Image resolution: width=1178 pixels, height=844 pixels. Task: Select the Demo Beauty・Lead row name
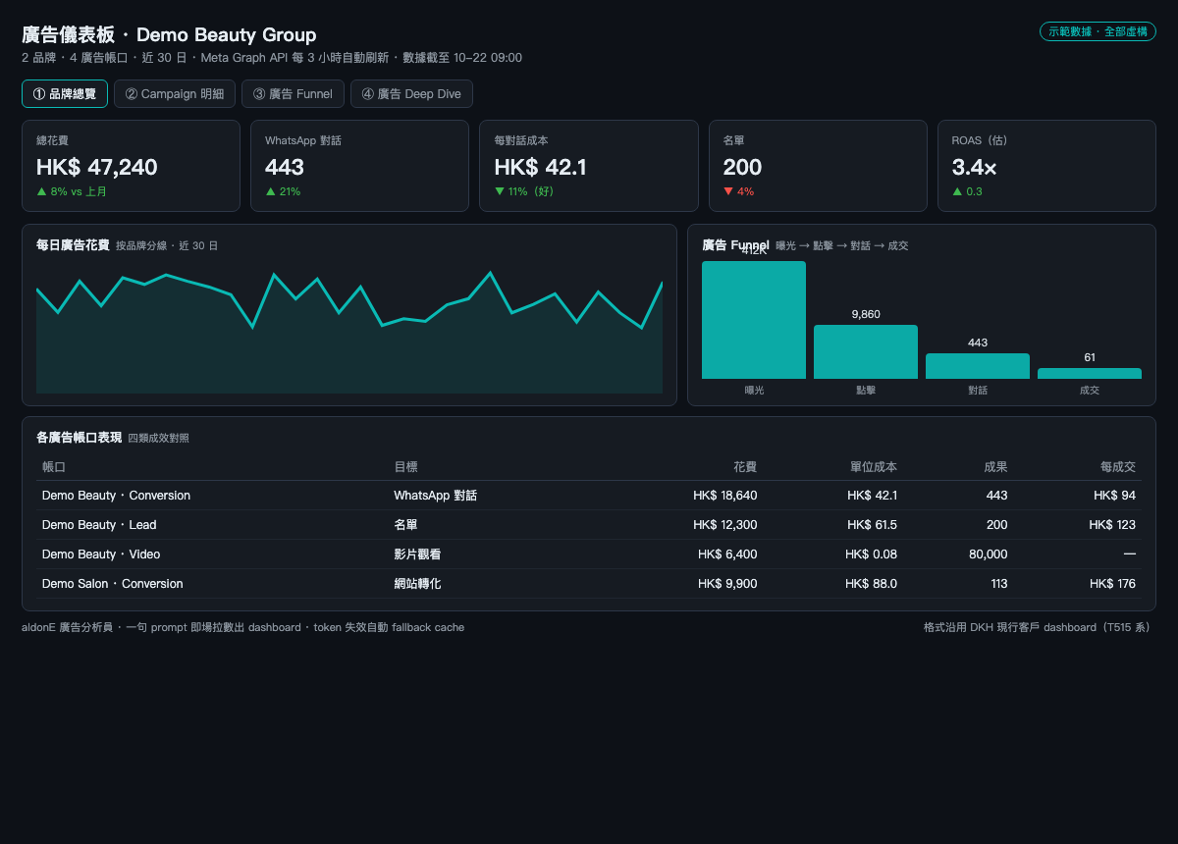(x=99, y=525)
